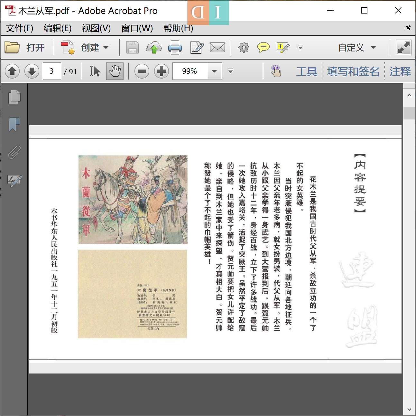This screenshot has height=416, width=416.
Task: Open the 文件(F) menu
Action: (x=20, y=28)
